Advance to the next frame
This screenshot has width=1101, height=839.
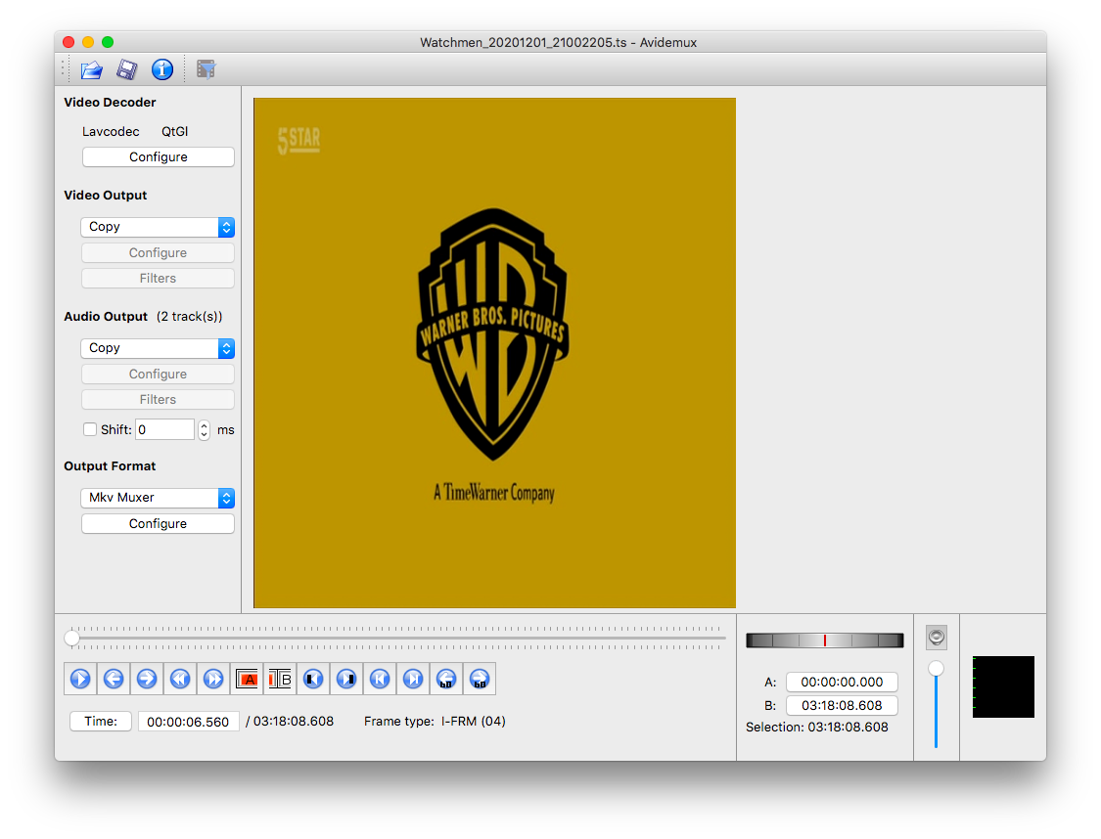[147, 679]
